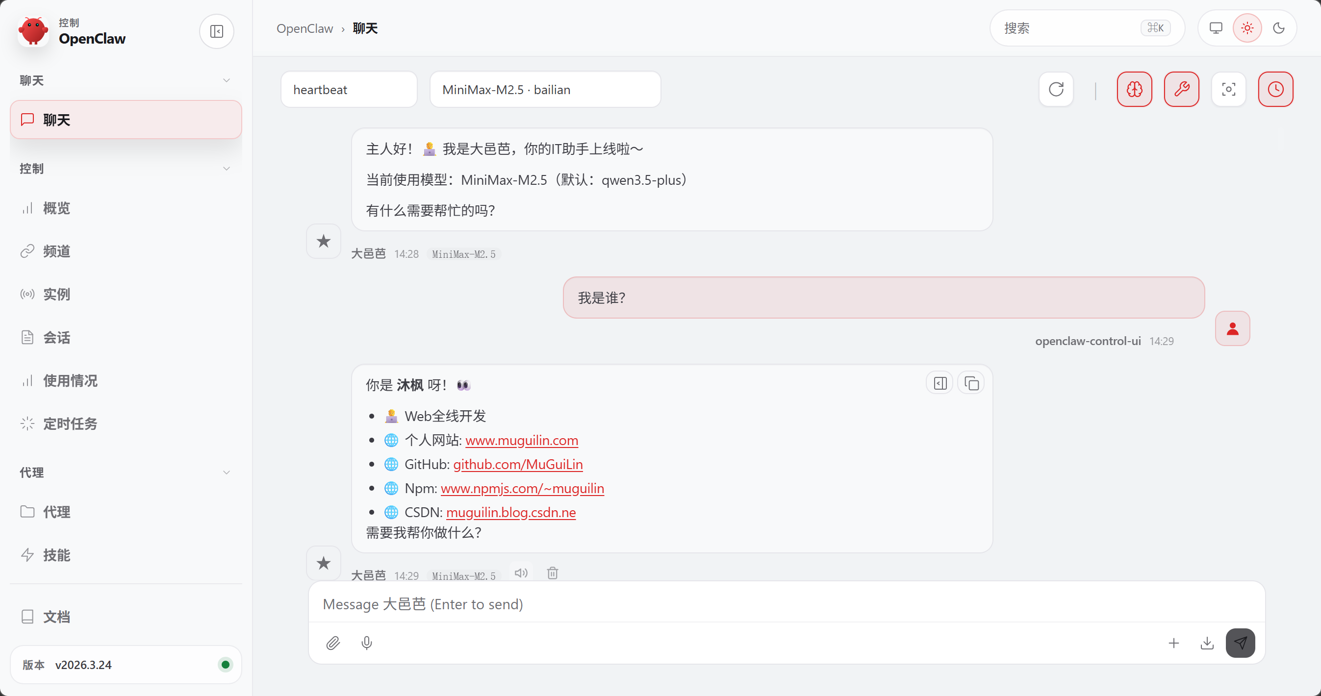Toggle the wrench tool calls button
Image resolution: width=1321 pixels, height=696 pixels.
coord(1182,90)
